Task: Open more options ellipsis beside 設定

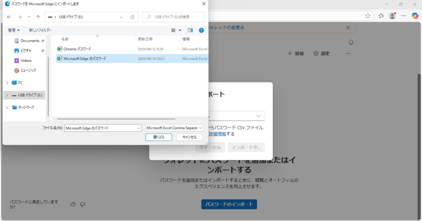Action: (349, 54)
